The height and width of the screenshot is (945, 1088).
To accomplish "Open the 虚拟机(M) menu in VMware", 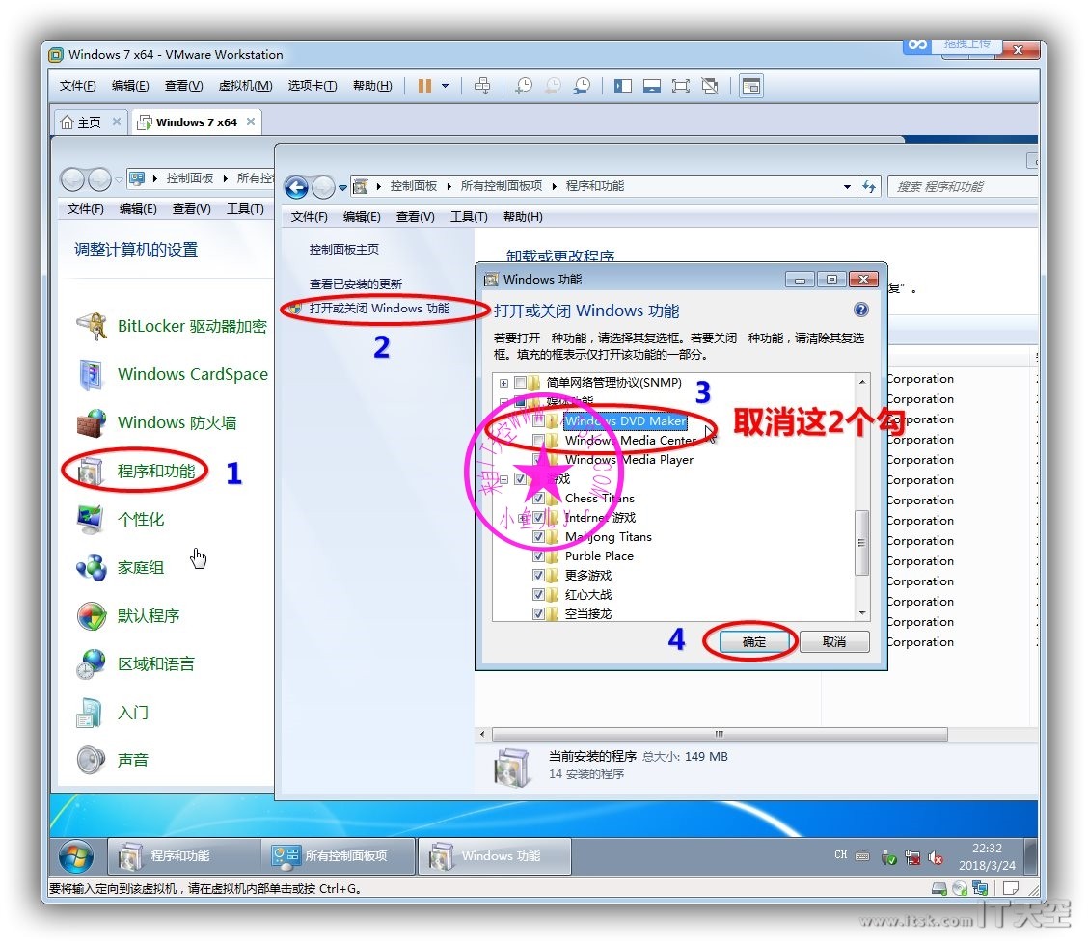I will point(245,86).
